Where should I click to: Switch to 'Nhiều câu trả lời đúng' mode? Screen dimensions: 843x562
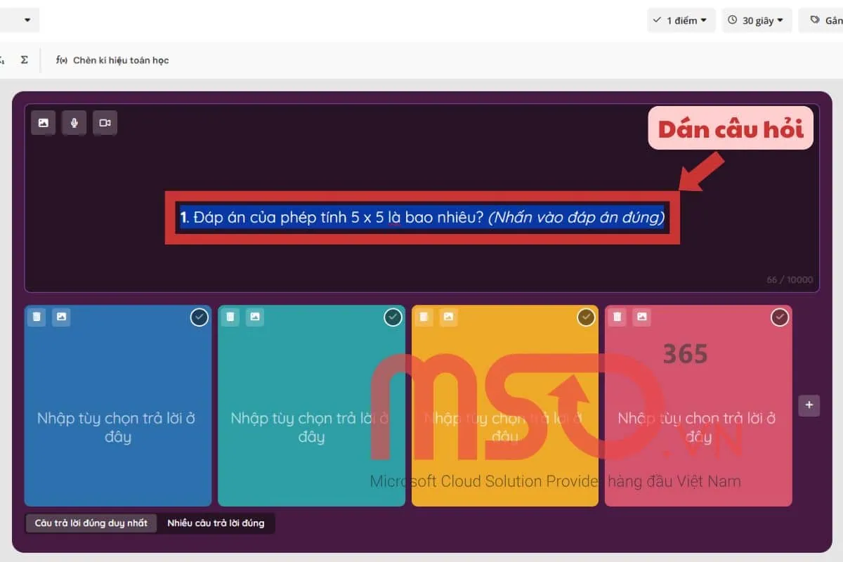tap(216, 523)
